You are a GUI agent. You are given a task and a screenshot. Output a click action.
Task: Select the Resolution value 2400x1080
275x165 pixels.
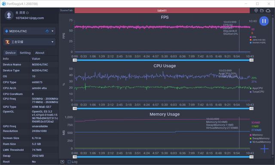click(40, 131)
